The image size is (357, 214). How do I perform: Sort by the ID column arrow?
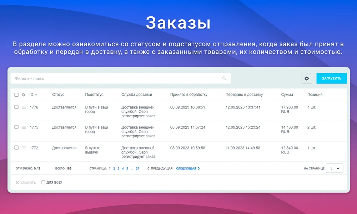[36, 95]
